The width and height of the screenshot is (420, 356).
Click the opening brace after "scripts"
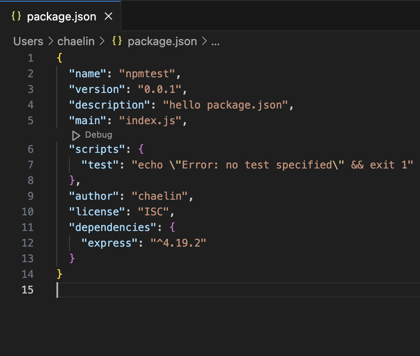point(141,149)
